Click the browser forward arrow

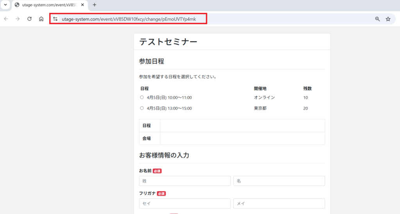point(18,19)
